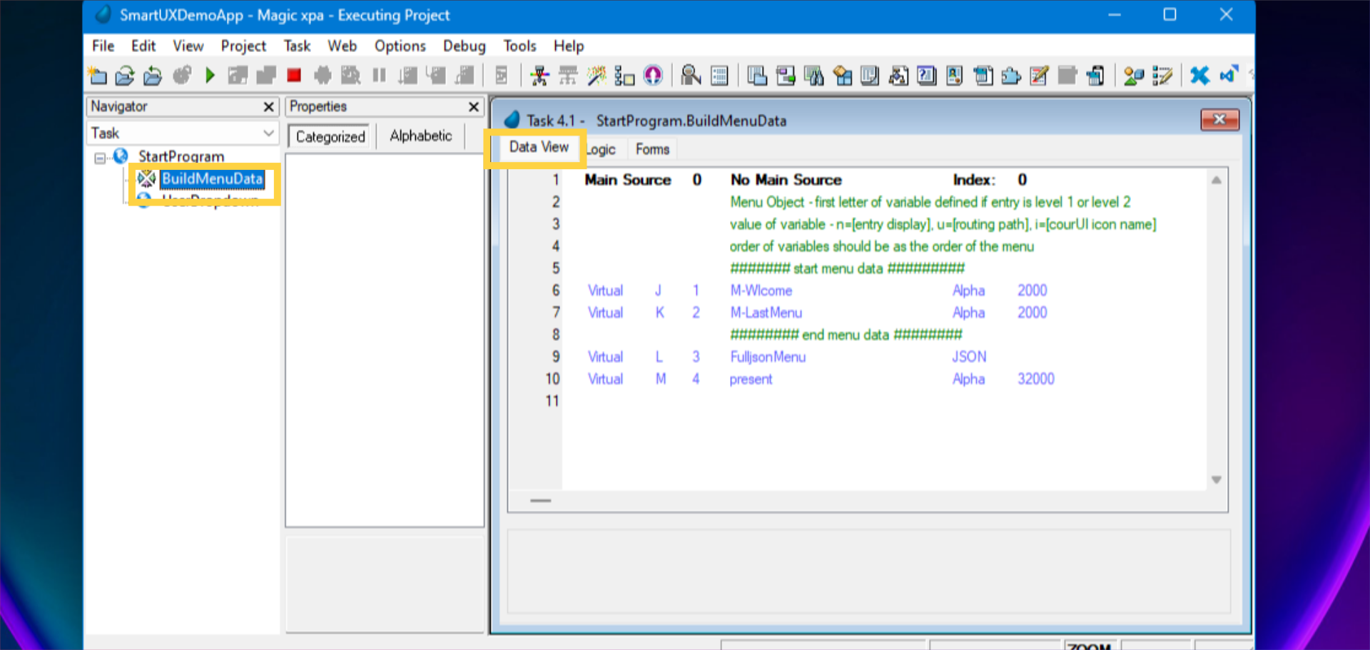Launch the Checker with the sparkle wand icon
The width and height of the screenshot is (1370, 650).
coord(596,75)
